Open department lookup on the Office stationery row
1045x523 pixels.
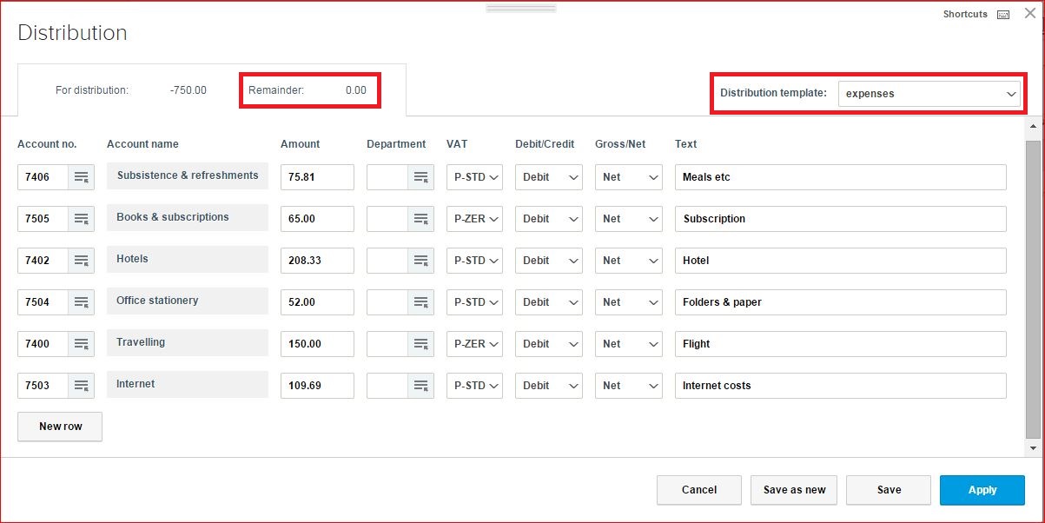pyautogui.click(x=420, y=302)
